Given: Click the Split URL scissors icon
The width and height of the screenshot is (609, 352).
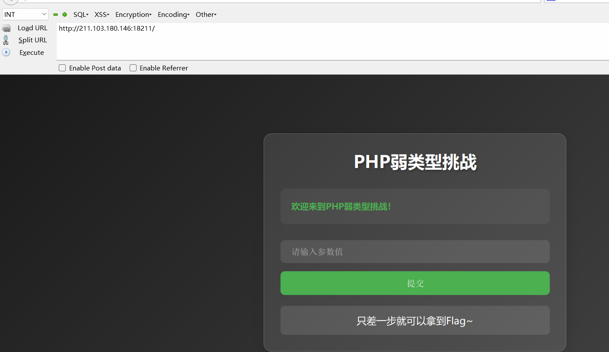Looking at the screenshot, I should [6, 40].
